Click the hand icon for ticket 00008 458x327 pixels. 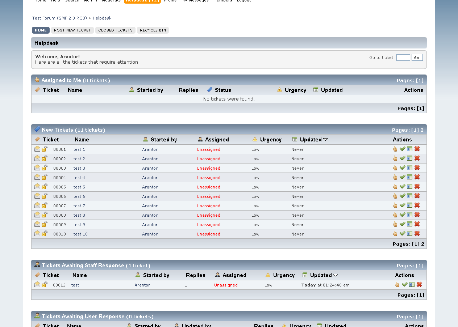[x=395, y=215]
